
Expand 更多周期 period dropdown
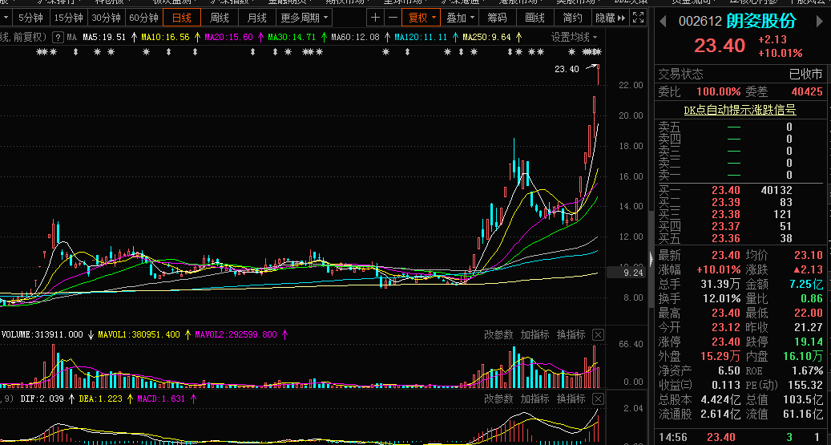305,18
